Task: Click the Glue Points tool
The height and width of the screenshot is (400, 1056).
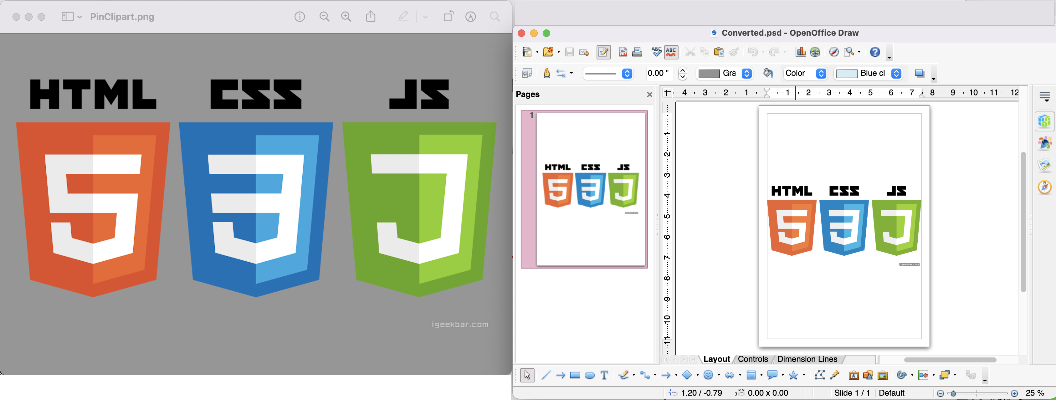Action: (835, 375)
